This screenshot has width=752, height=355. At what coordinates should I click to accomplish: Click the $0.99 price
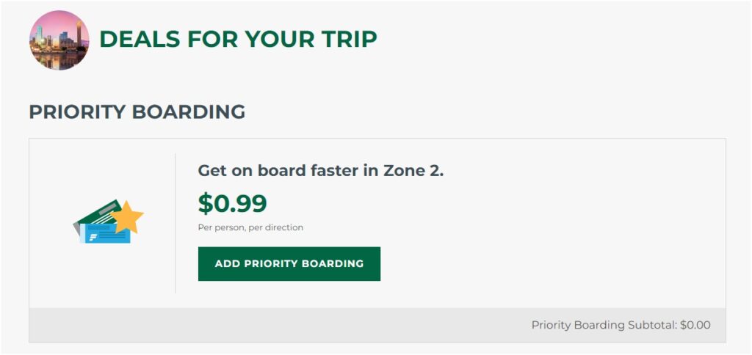coord(233,204)
